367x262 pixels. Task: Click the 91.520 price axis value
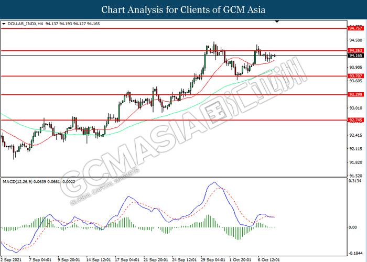(x=356, y=176)
